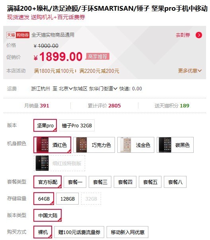
Task: Select the 套餐一 package option
Action: click(75, 182)
